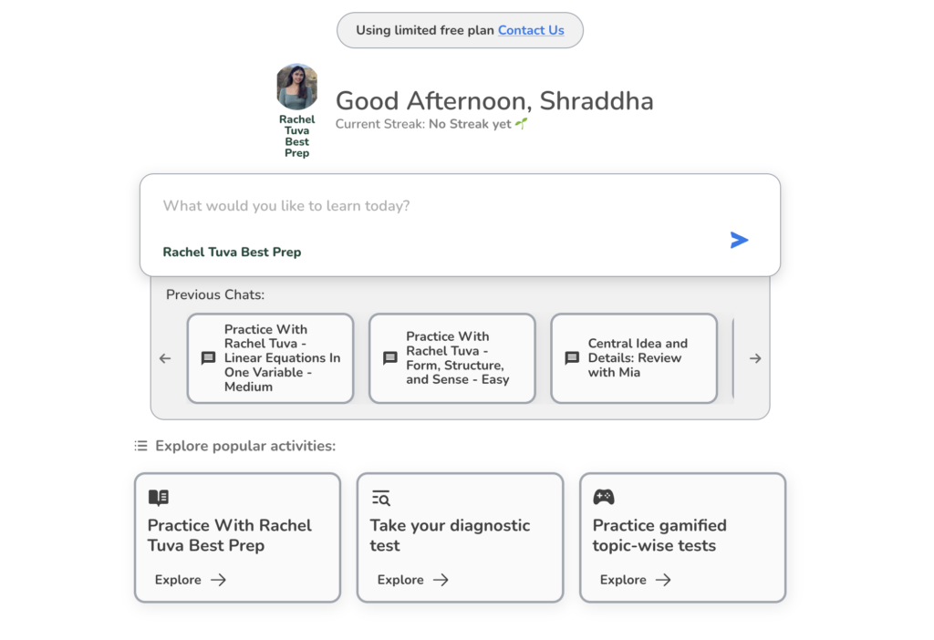This screenshot has height=640, width=934.
Task: Click chat icon on Linear Equations chat
Action: tap(208, 358)
